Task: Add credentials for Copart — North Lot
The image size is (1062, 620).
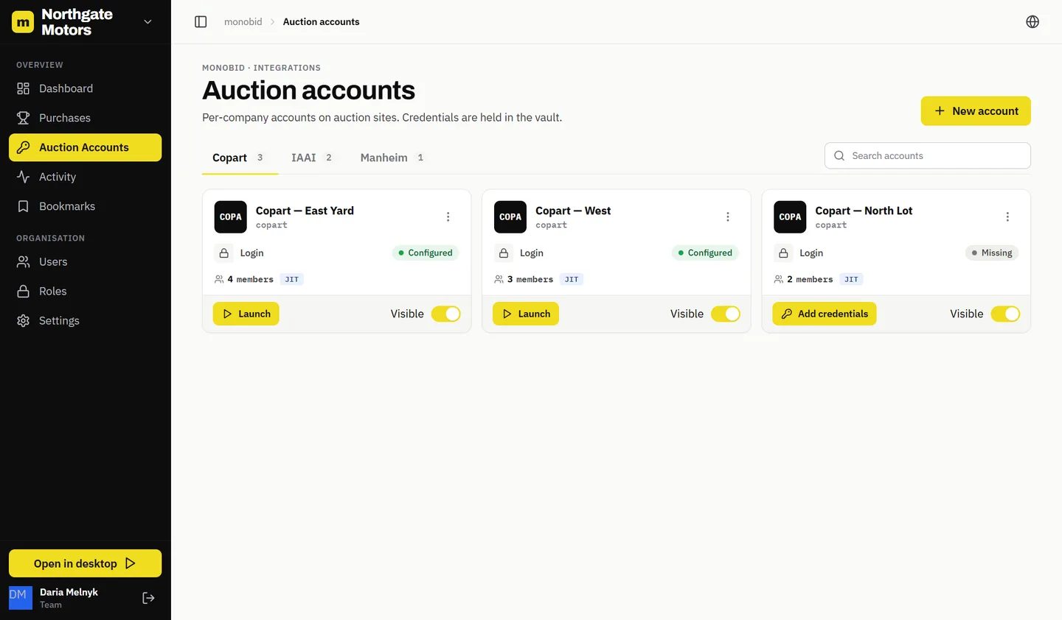Action: point(825,314)
